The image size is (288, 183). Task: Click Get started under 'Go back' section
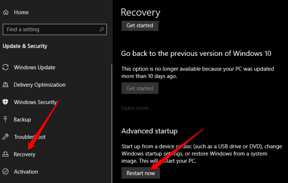pos(140,88)
